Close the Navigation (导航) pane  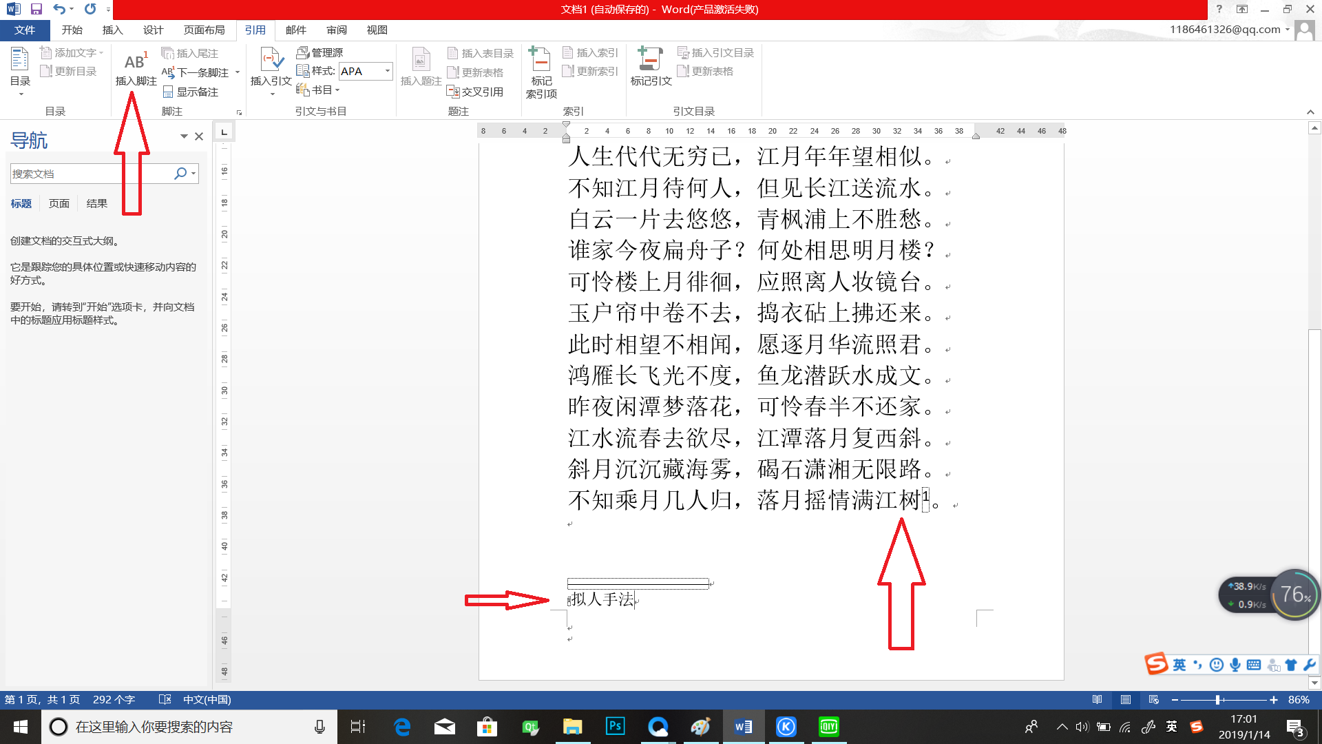click(x=199, y=136)
